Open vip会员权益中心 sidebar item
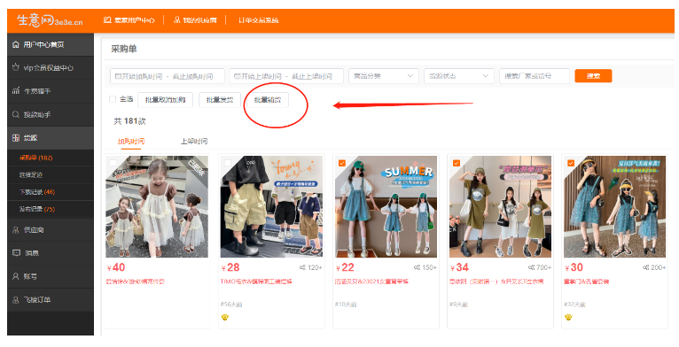The height and width of the screenshot is (347, 679). (51, 67)
